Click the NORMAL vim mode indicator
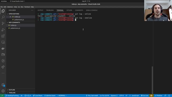172x97 pixels. pyautogui.click(x=62, y=96)
